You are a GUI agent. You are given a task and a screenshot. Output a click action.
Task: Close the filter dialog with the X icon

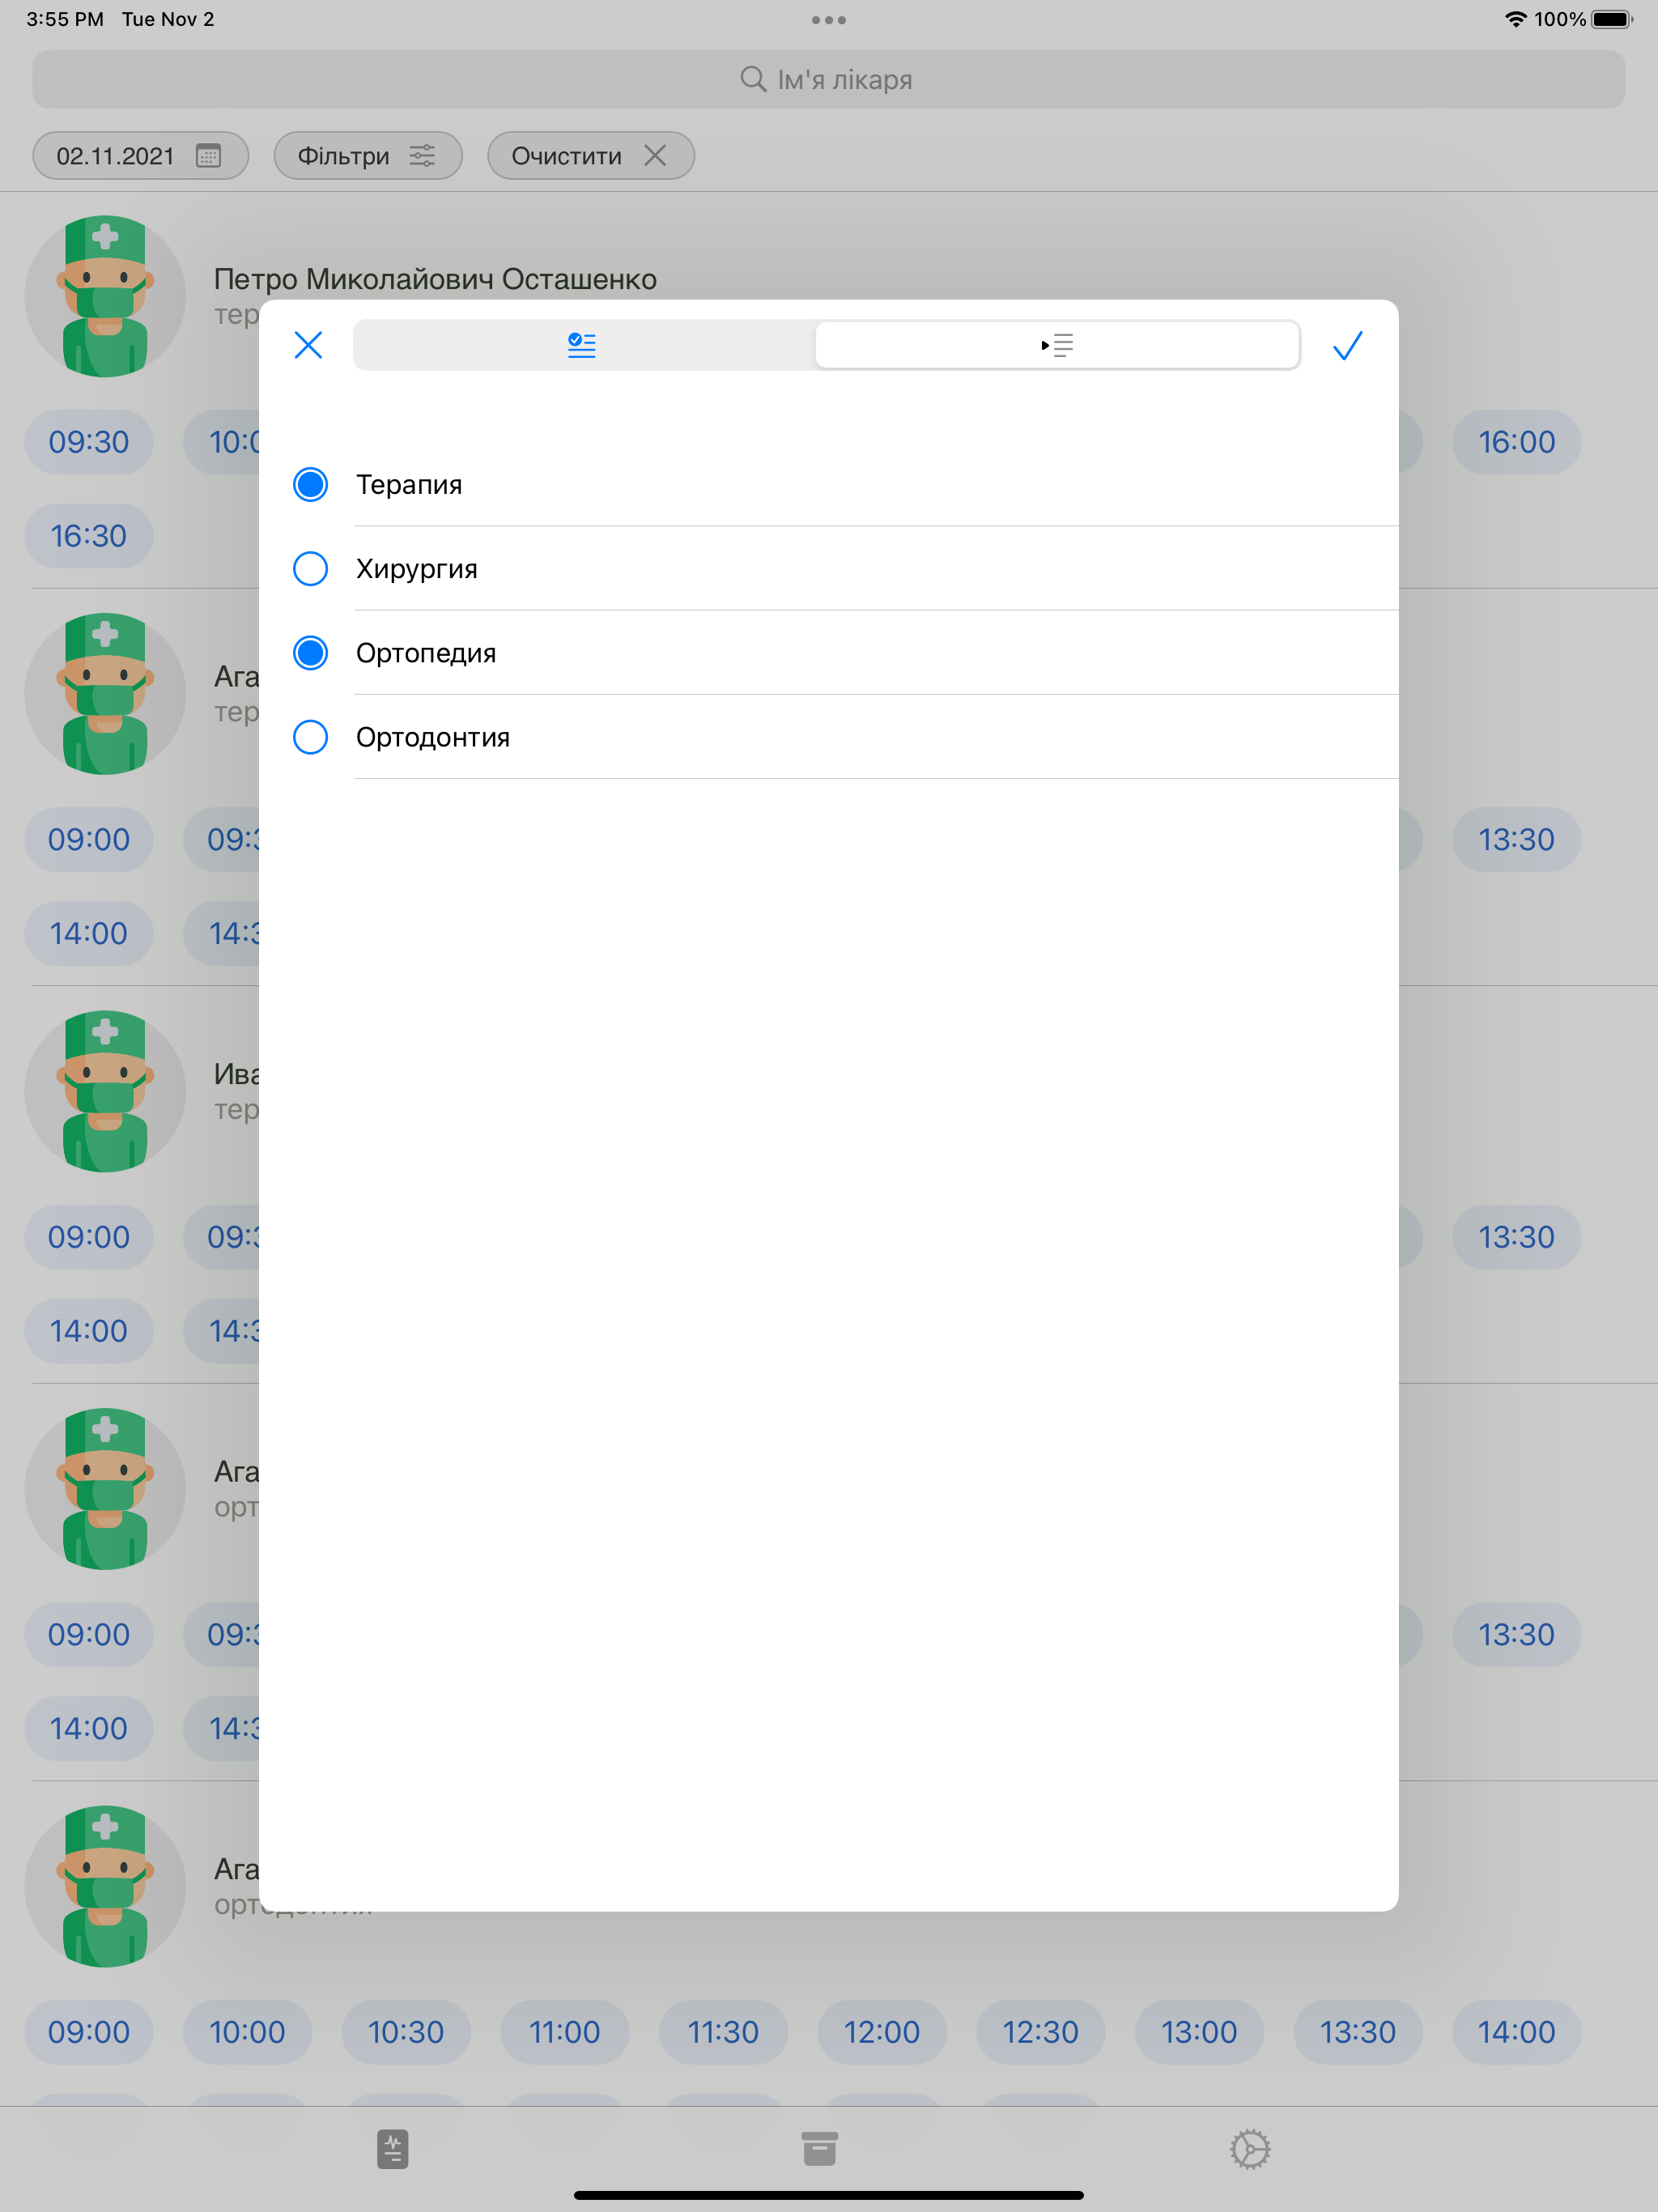click(x=308, y=345)
